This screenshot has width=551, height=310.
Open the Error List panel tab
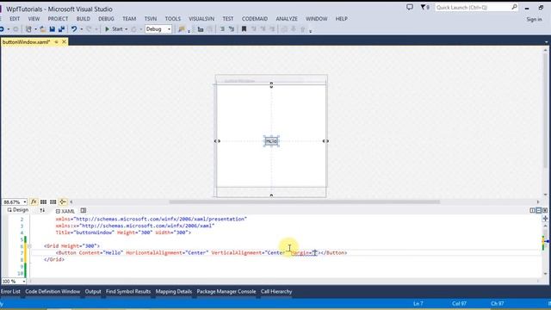(10, 291)
